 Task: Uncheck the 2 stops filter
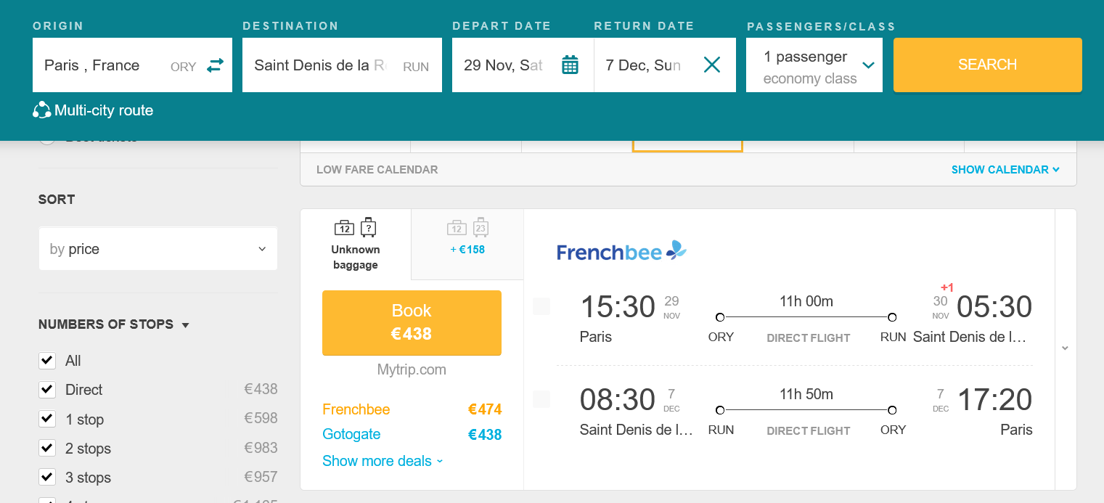[x=47, y=448]
